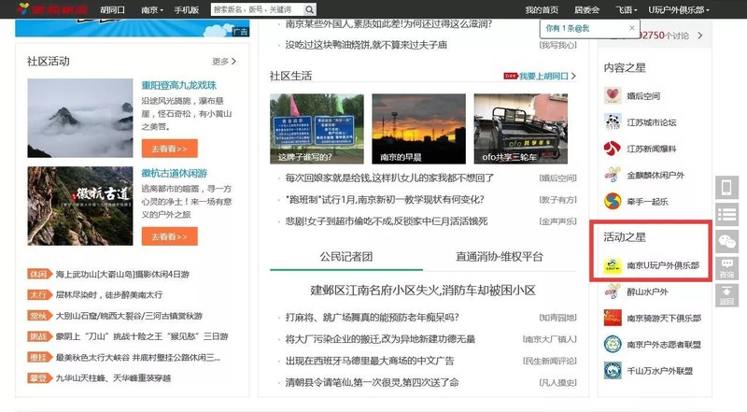Open the WeChat icon in side toolbar
The image size is (747, 412).
point(727,242)
